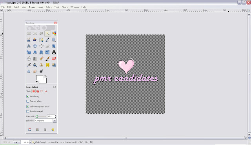
Task: Select the Free Select lasso tool
Action: [41, 33]
